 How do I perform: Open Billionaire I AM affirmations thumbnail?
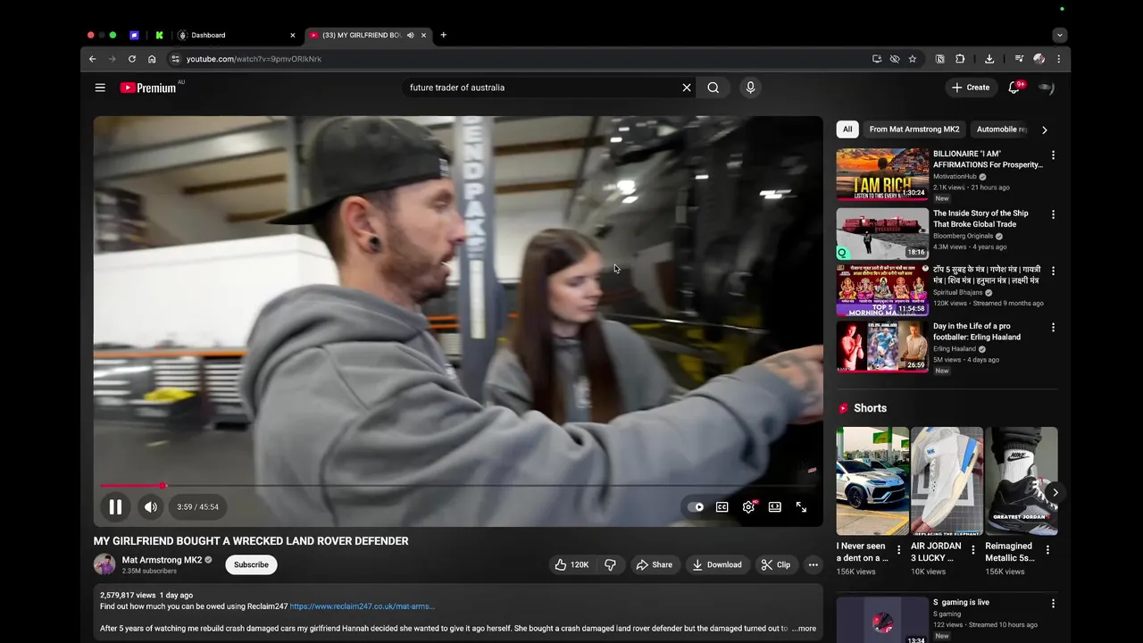[882, 174]
